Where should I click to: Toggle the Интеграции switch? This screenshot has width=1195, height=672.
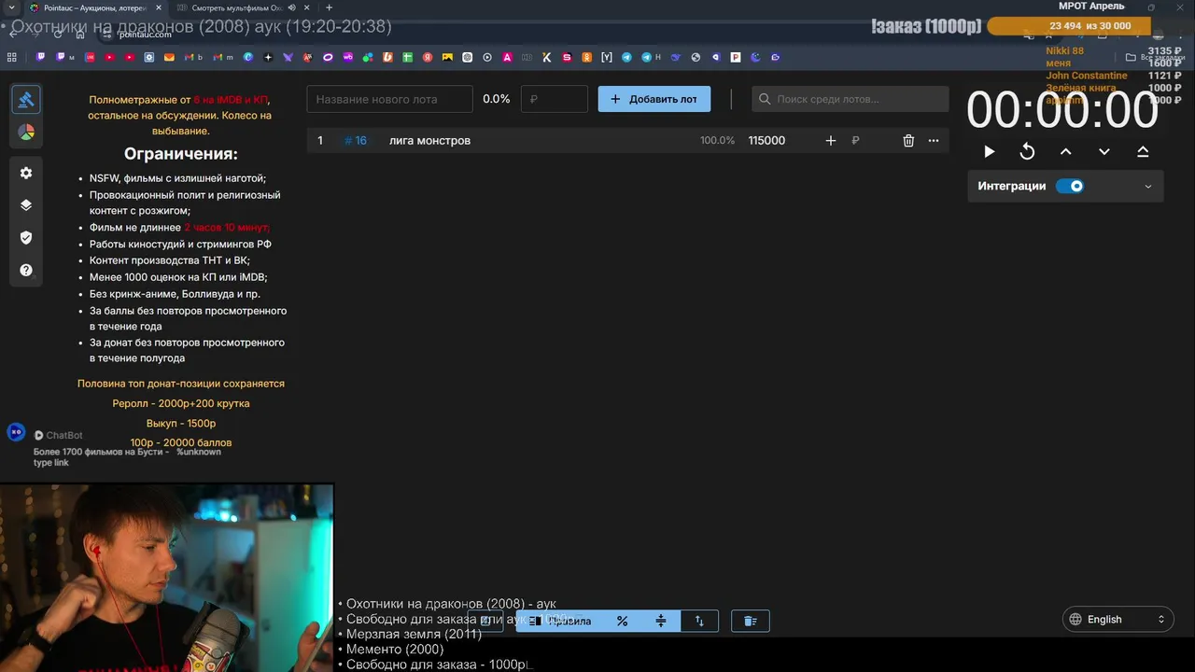(1070, 186)
